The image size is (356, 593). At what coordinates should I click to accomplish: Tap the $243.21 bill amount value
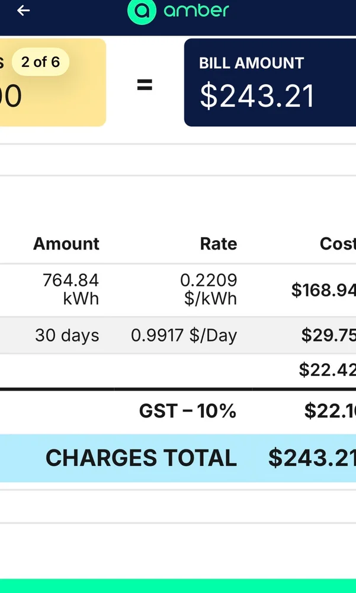[257, 96]
